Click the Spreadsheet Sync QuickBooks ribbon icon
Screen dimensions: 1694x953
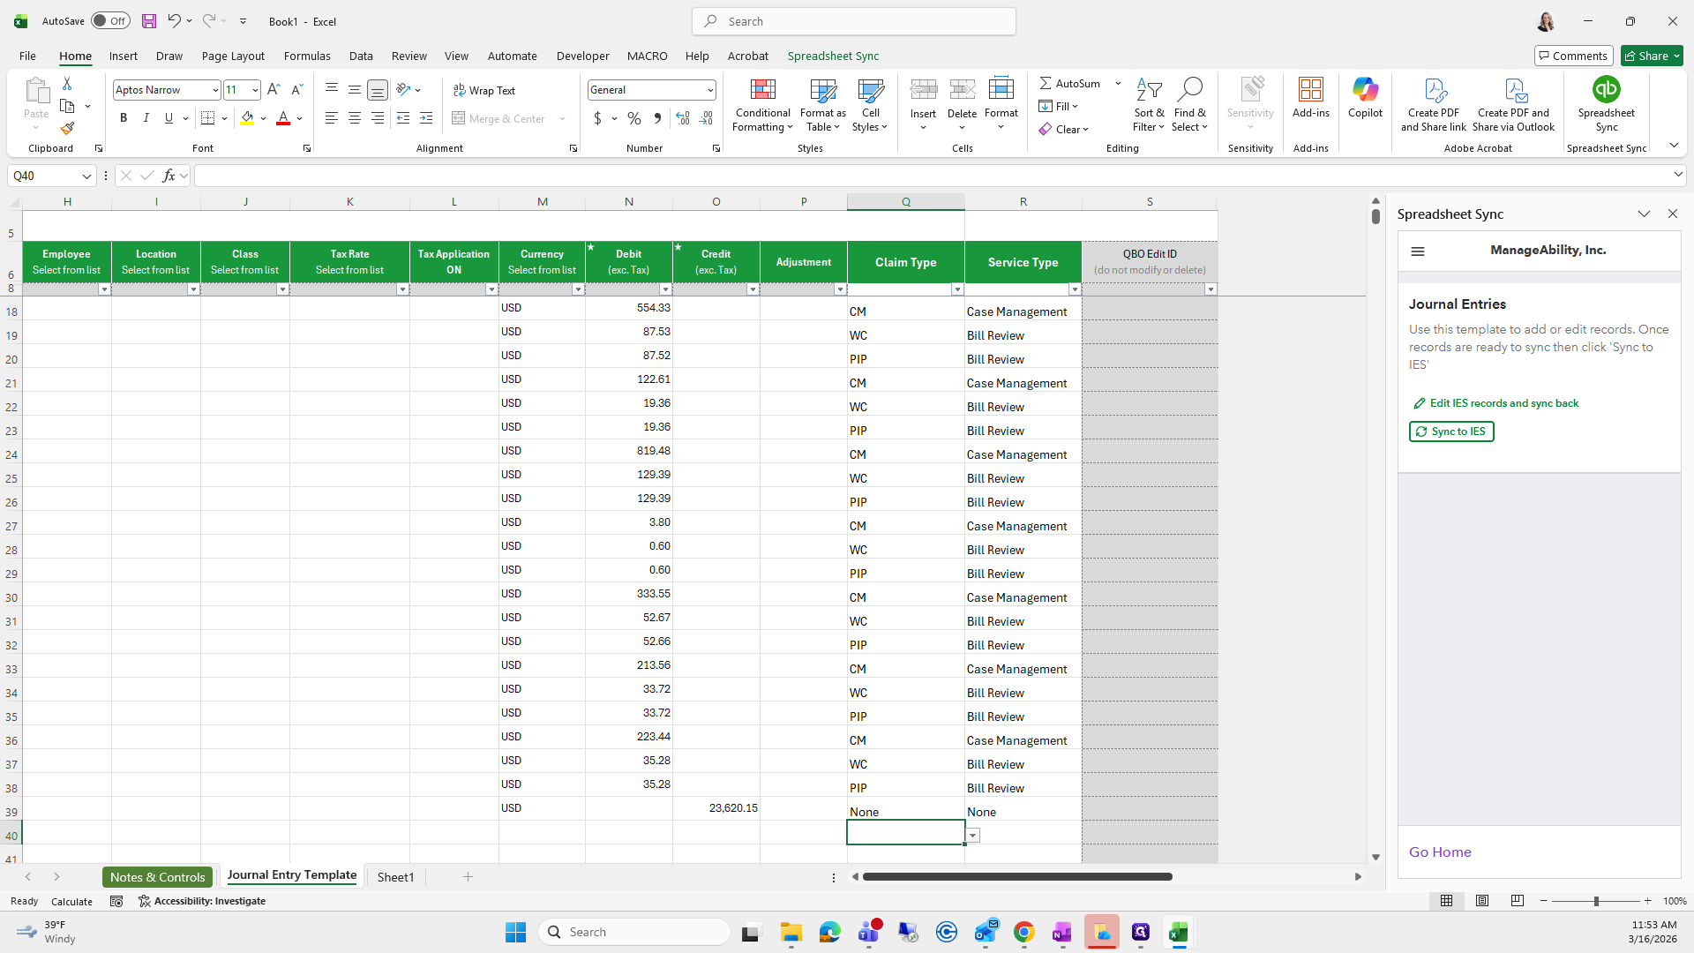click(x=1606, y=90)
